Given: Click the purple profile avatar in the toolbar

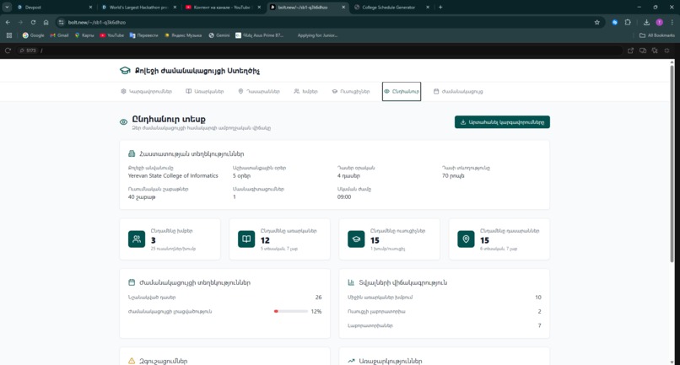Looking at the screenshot, I should [659, 22].
